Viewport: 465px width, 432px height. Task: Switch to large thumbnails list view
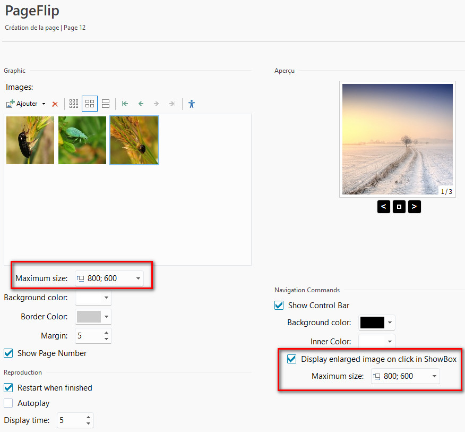(x=106, y=104)
